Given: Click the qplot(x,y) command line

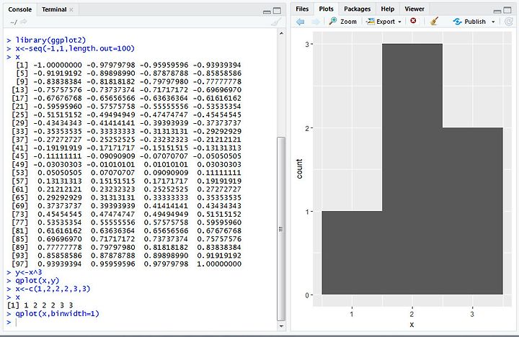Looking at the screenshot, I should [37, 280].
